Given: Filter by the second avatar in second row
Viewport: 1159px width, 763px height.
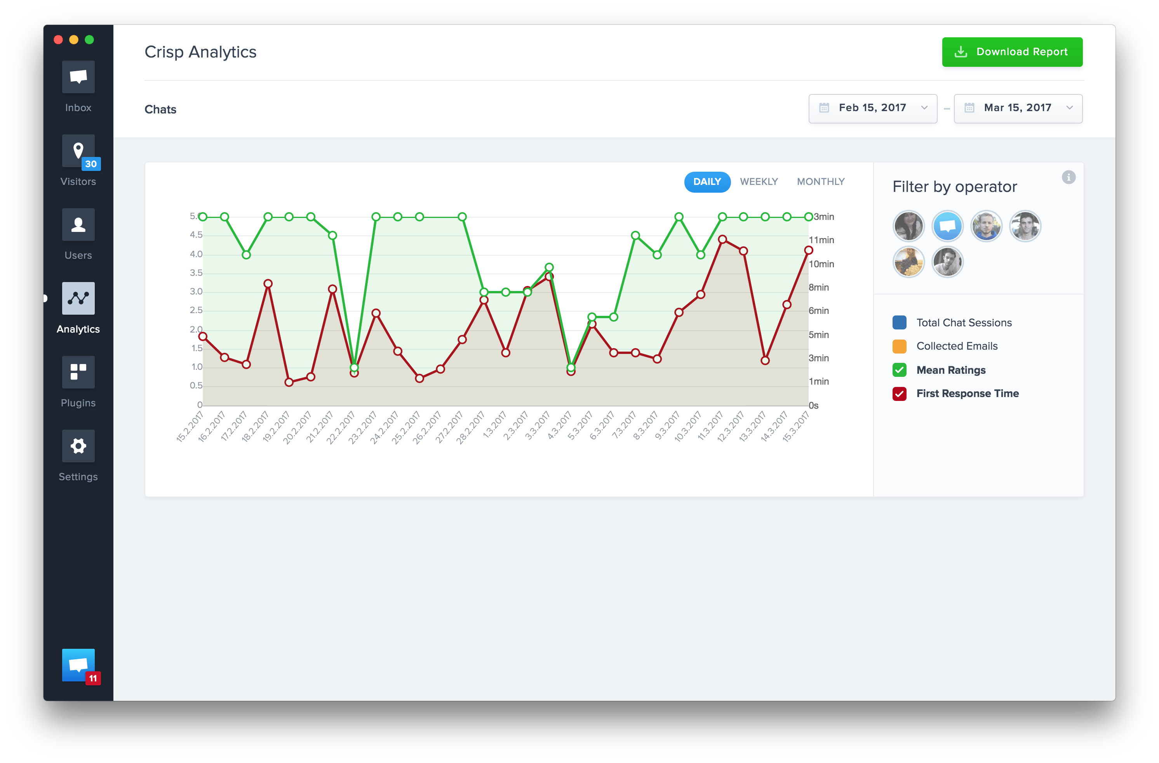Looking at the screenshot, I should 947,262.
